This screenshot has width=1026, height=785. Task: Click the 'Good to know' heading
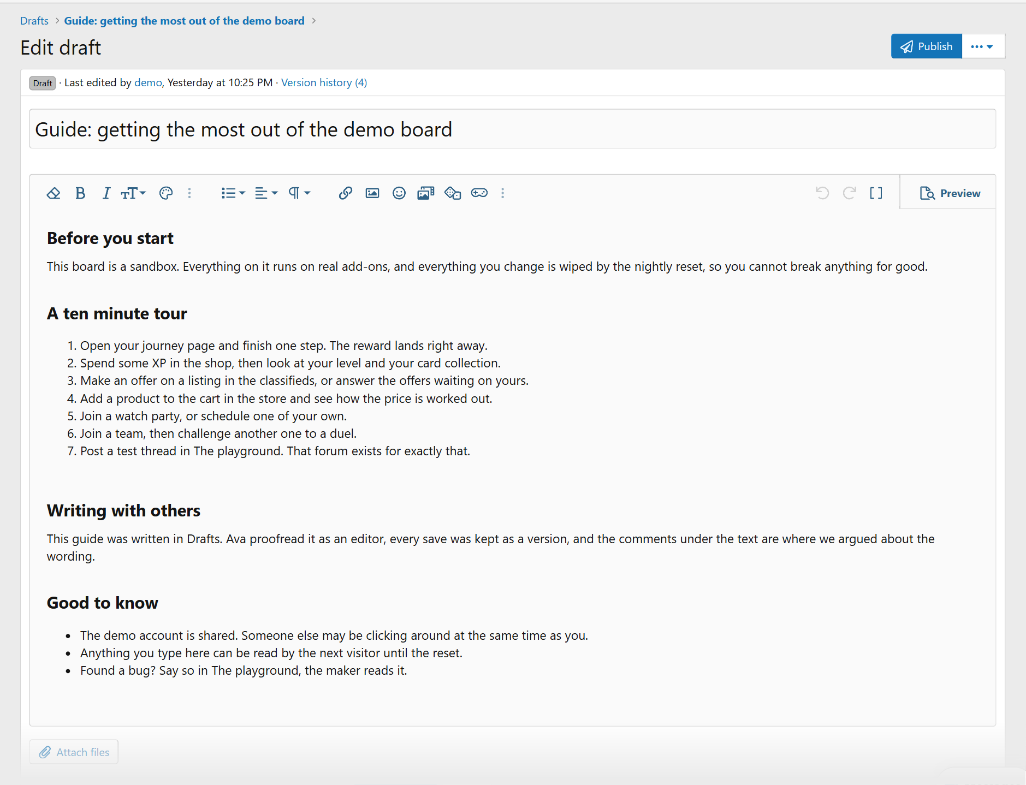tap(103, 603)
